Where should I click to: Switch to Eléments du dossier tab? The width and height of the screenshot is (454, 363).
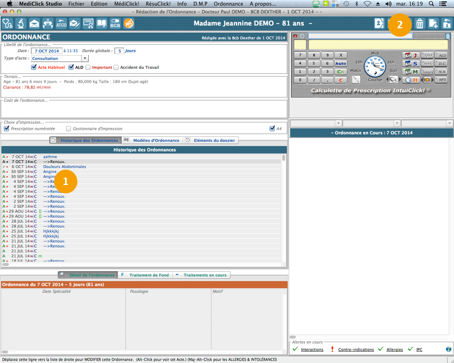[211, 140]
